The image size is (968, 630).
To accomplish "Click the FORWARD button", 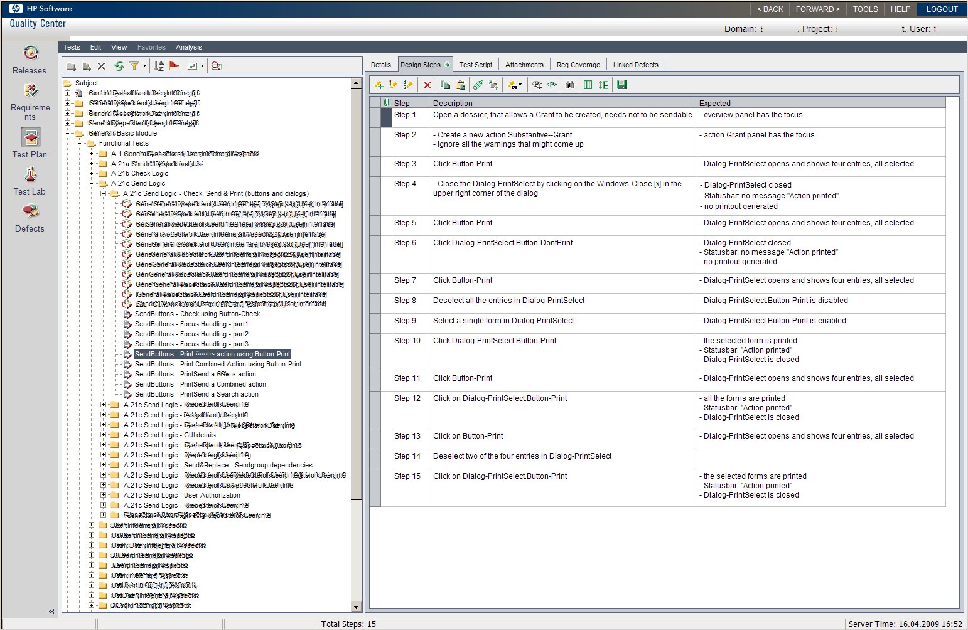I will tap(817, 9).
